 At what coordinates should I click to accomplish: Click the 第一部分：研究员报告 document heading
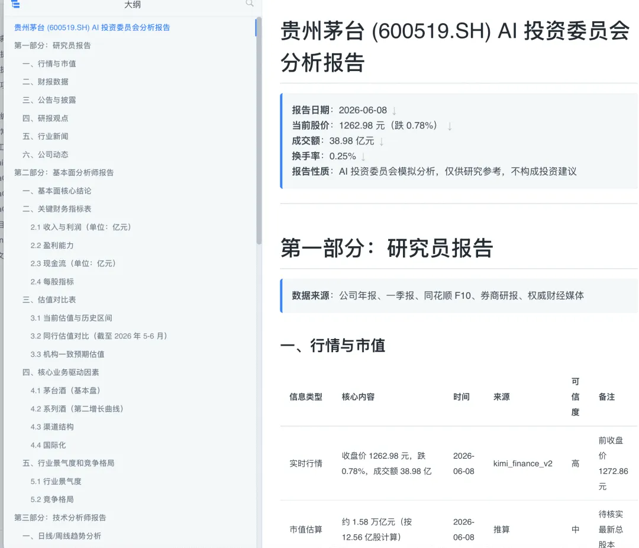tap(387, 249)
